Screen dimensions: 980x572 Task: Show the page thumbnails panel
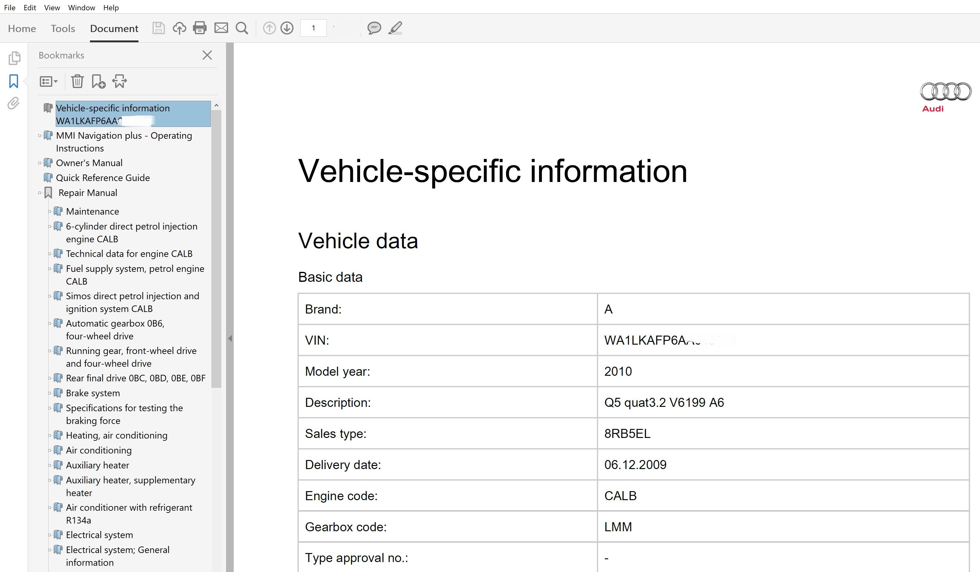(14, 58)
